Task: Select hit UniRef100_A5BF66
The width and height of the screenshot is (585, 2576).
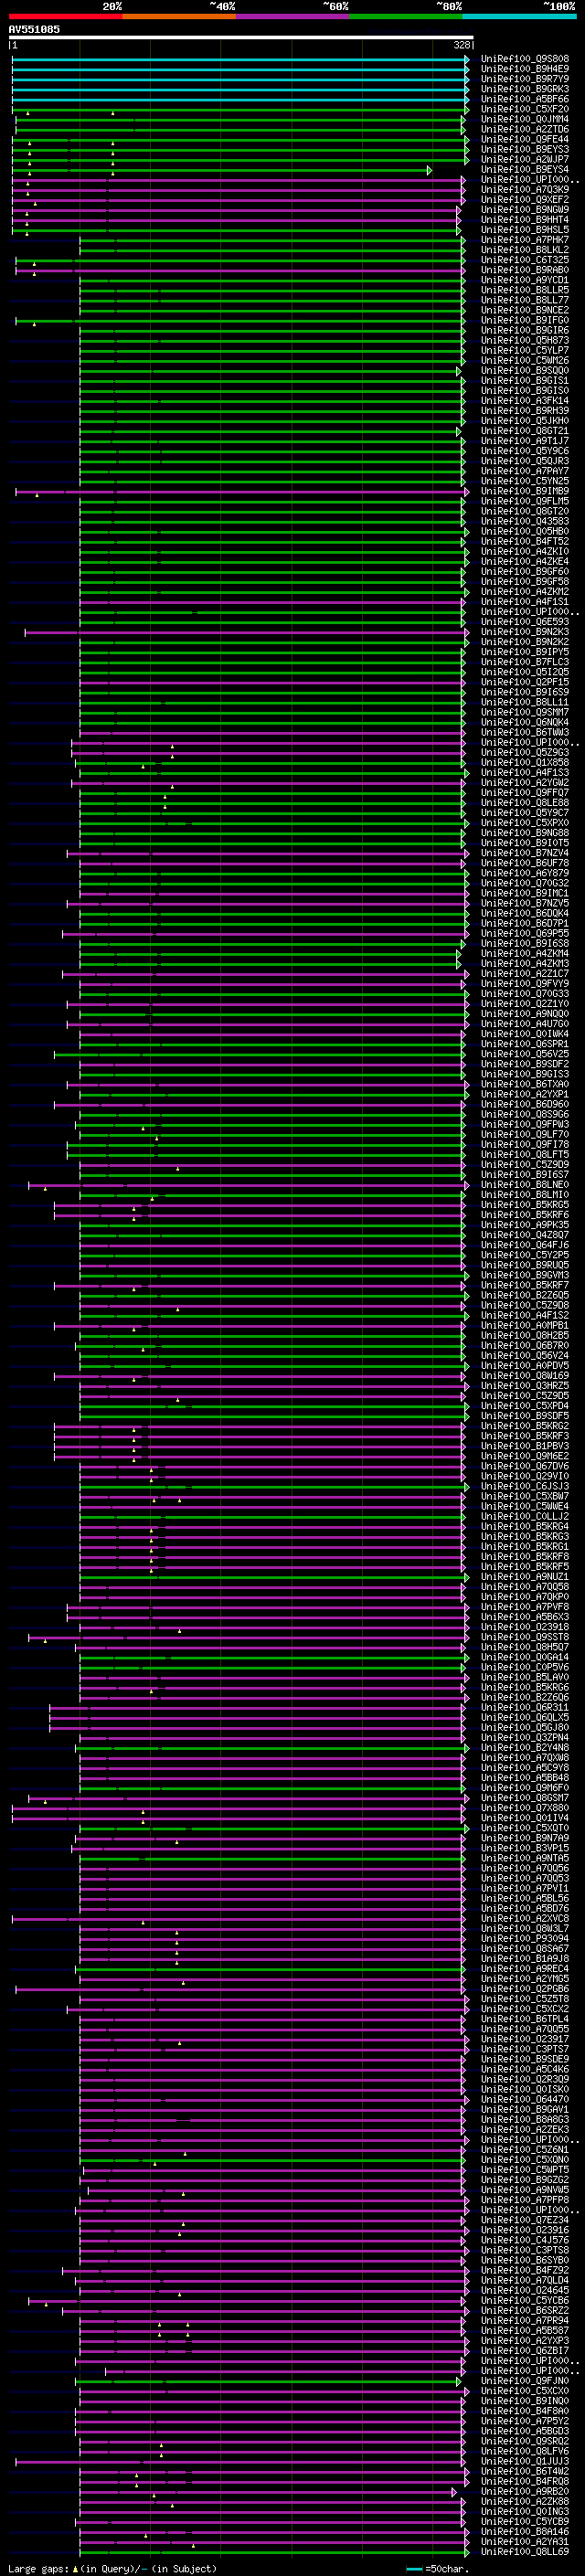Action: coord(525,99)
